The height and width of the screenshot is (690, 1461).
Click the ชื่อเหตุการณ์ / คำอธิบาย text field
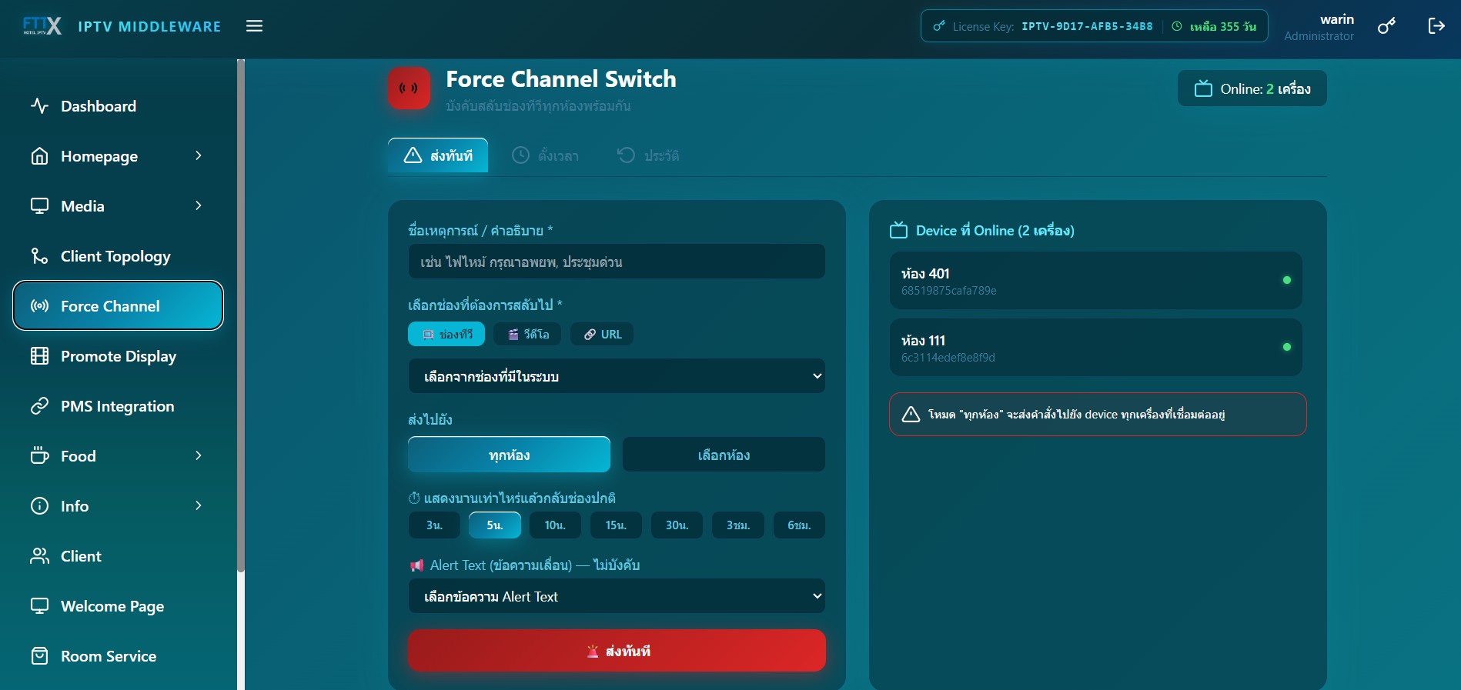point(617,262)
